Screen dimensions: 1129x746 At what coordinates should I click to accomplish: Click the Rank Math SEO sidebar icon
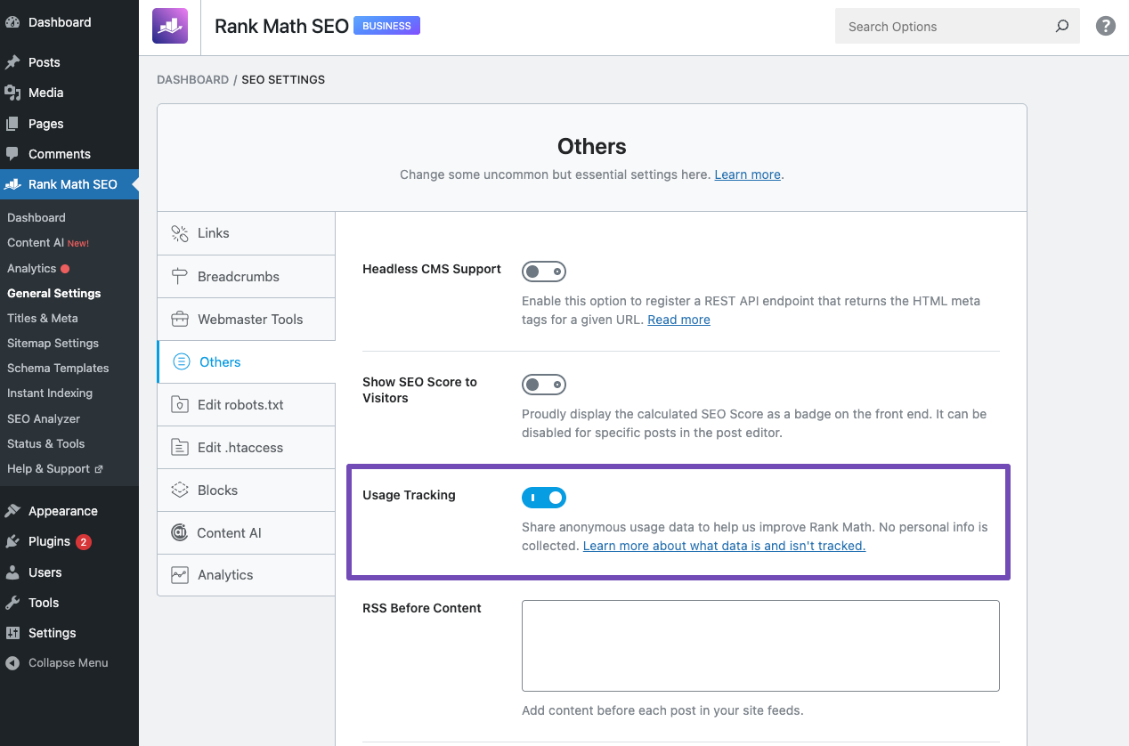(x=12, y=184)
